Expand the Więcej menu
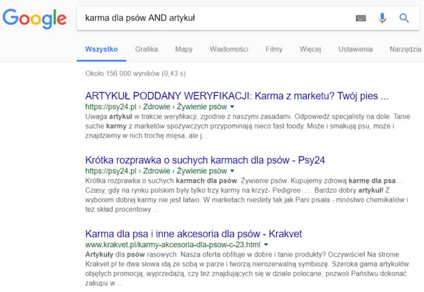This screenshot has width=424, height=292. 310,49
